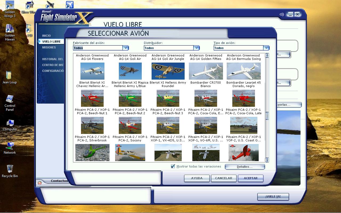Click the Detalles... button

pyautogui.click(x=245, y=167)
